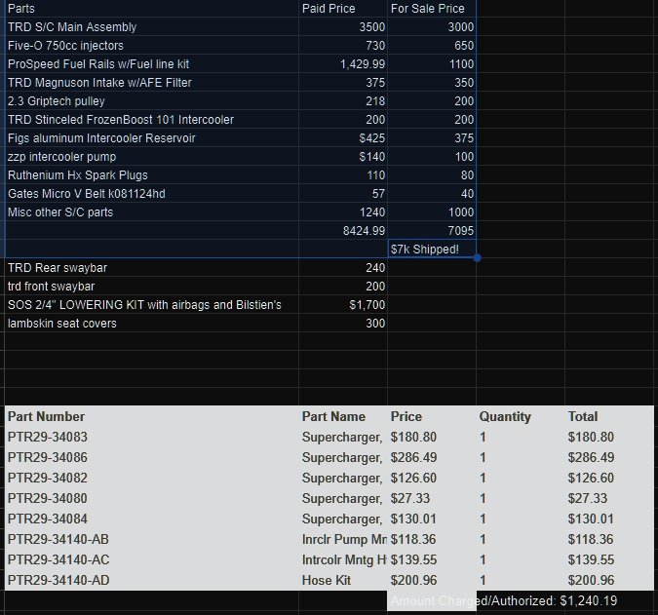The image size is (658, 615).
Task: Click the 'For Sale Price' header cell
Action: (x=432, y=9)
